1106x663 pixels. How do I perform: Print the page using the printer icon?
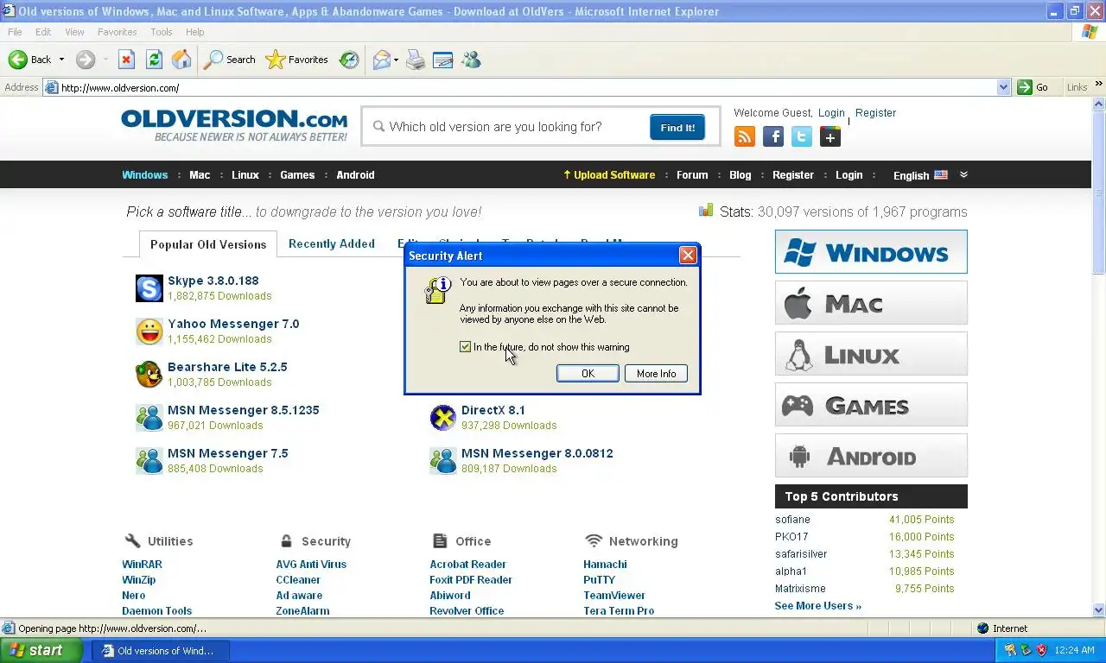(416, 60)
